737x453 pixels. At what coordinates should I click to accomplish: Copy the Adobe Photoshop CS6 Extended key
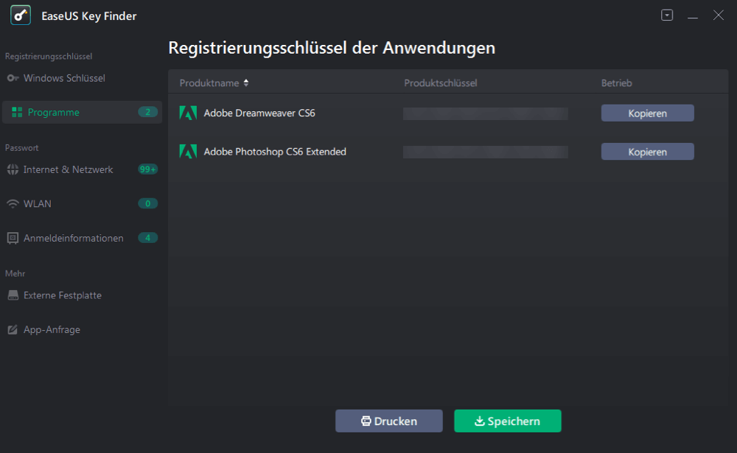[x=647, y=152]
